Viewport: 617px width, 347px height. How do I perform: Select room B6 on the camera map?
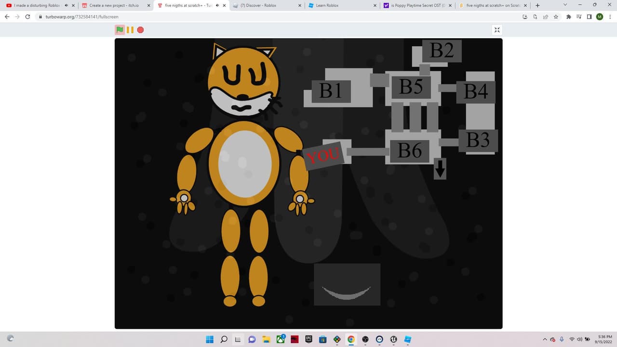pyautogui.click(x=410, y=151)
